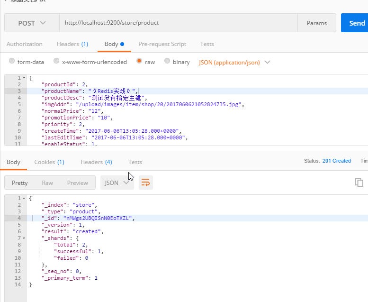Show the response Headers (4) tab
The height and width of the screenshot is (302, 368).
coord(96,162)
